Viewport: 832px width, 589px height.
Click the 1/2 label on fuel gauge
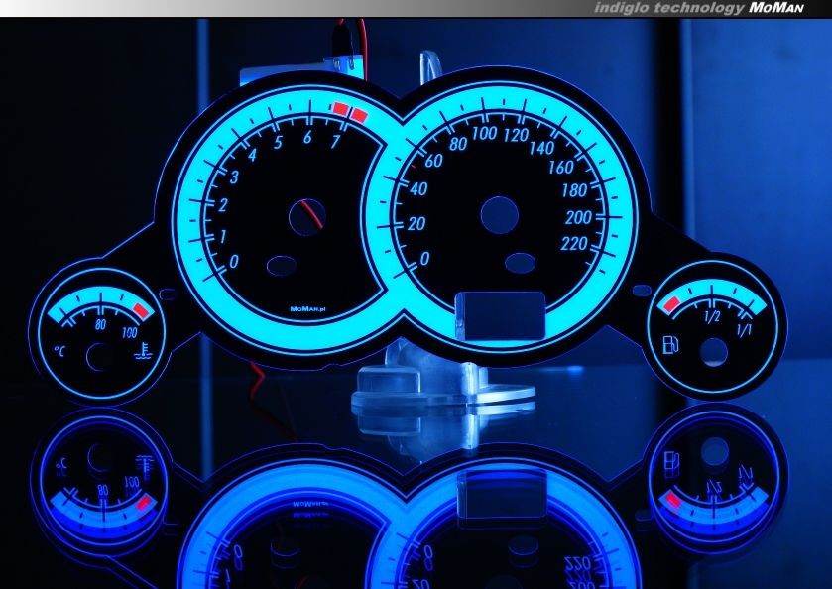coord(712,317)
